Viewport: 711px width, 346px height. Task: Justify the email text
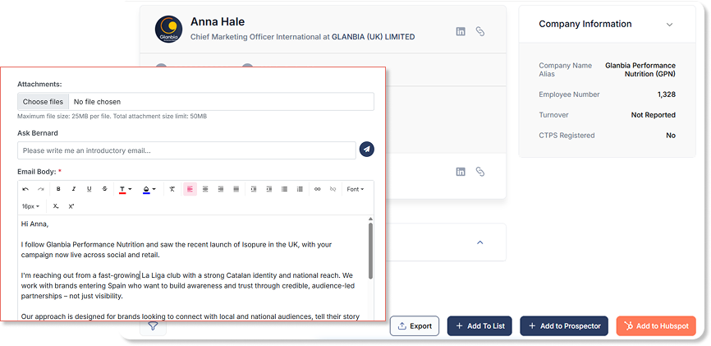click(x=236, y=189)
